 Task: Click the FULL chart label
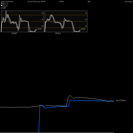click(x=58, y=34)
